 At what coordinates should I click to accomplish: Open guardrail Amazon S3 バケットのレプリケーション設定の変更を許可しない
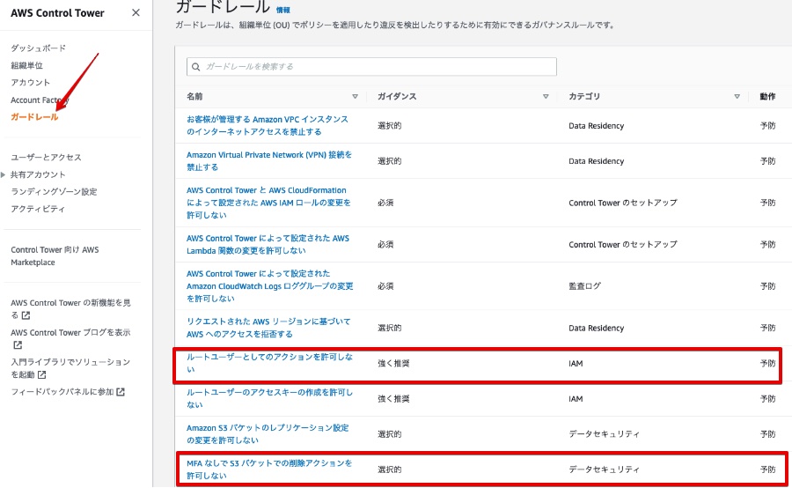268,434
